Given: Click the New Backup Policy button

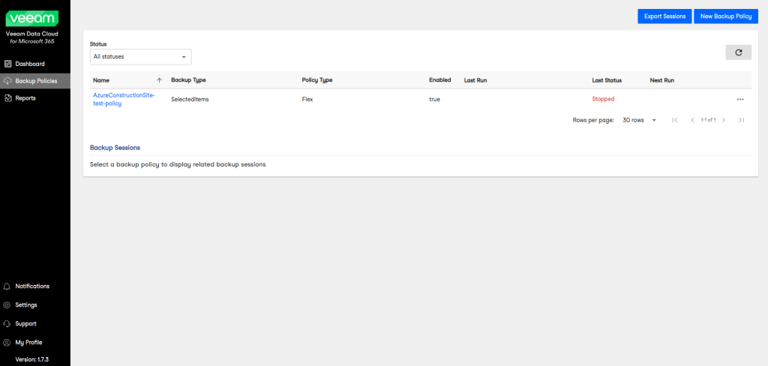Looking at the screenshot, I should (726, 16).
